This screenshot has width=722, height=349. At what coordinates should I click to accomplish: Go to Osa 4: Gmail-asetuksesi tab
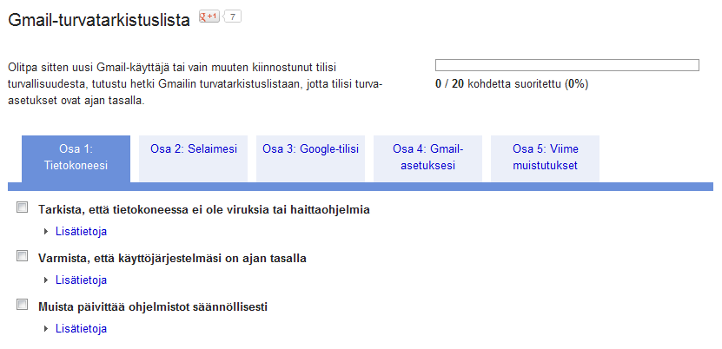(x=427, y=157)
